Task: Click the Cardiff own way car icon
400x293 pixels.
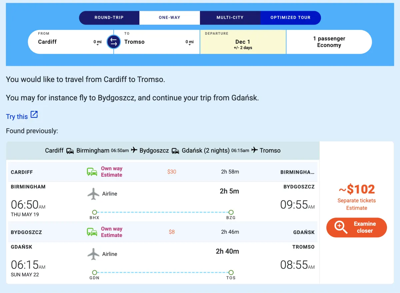Action: pos(92,172)
